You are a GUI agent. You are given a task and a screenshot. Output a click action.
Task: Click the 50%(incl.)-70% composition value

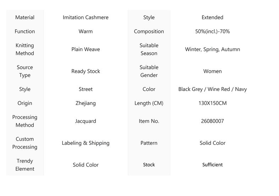click(213, 31)
